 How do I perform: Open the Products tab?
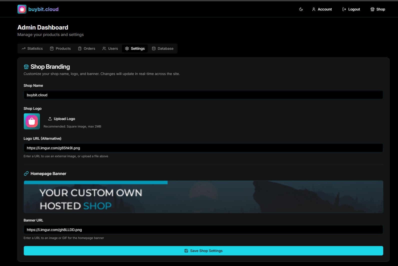pos(60,48)
